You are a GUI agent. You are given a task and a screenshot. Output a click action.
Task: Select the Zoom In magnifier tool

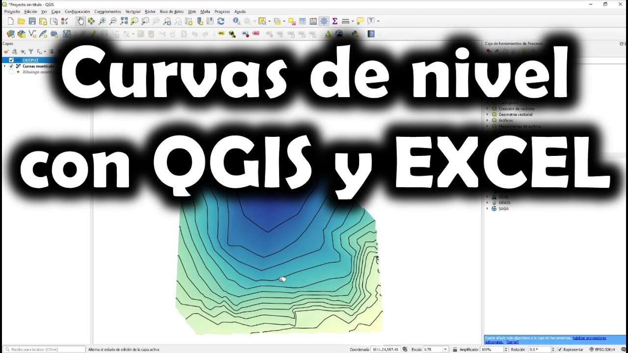click(102, 21)
